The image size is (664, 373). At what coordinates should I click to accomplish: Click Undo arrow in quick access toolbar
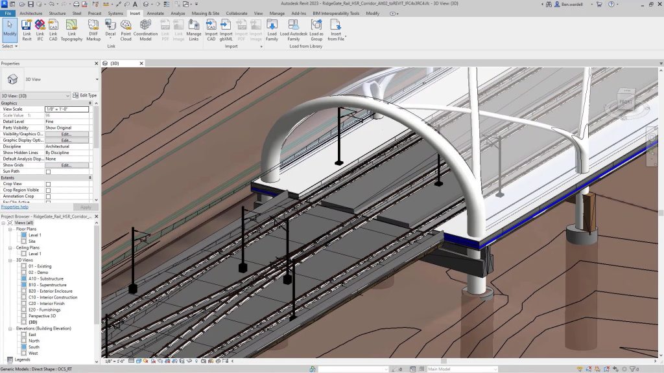tap(51, 5)
